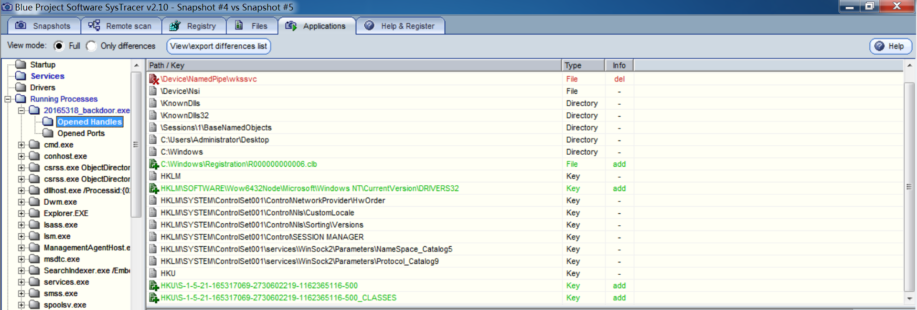Expand the Explorer.EXE process node
The height and width of the screenshot is (310, 917).
tap(21, 213)
